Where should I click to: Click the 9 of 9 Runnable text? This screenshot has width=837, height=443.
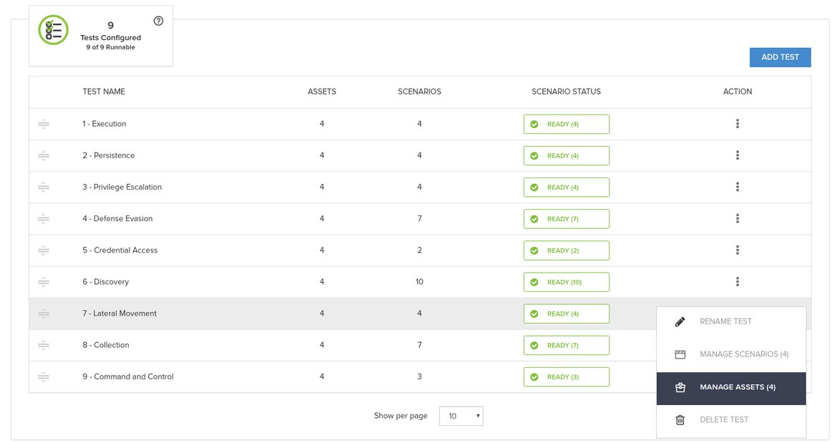point(110,47)
